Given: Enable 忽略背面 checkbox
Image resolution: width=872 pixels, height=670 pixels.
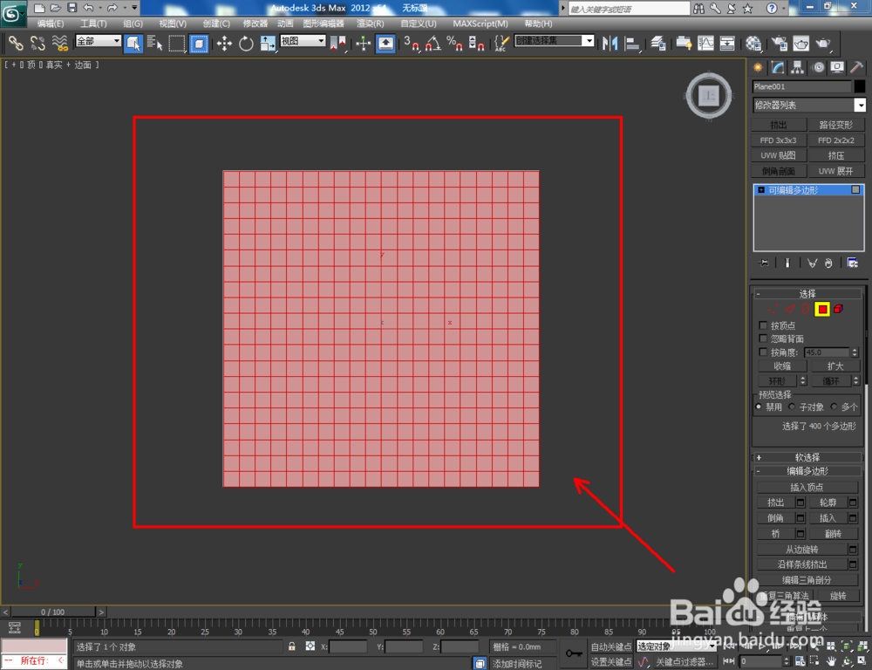Looking at the screenshot, I should (x=763, y=338).
